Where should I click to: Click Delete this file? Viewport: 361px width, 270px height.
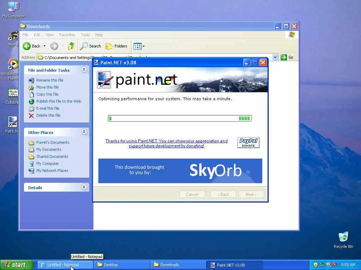coord(48,115)
